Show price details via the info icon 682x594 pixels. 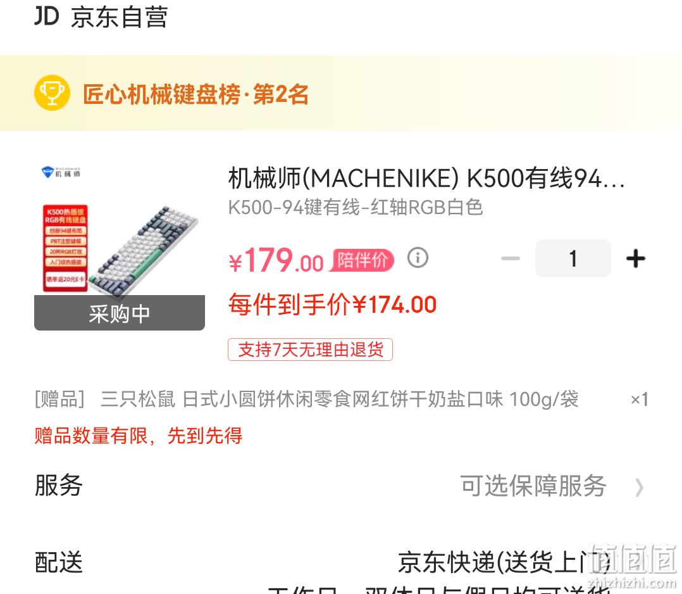point(418,258)
